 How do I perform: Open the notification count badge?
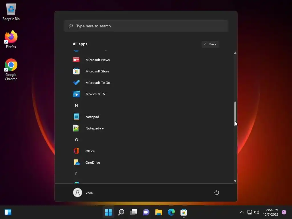(x=284, y=212)
